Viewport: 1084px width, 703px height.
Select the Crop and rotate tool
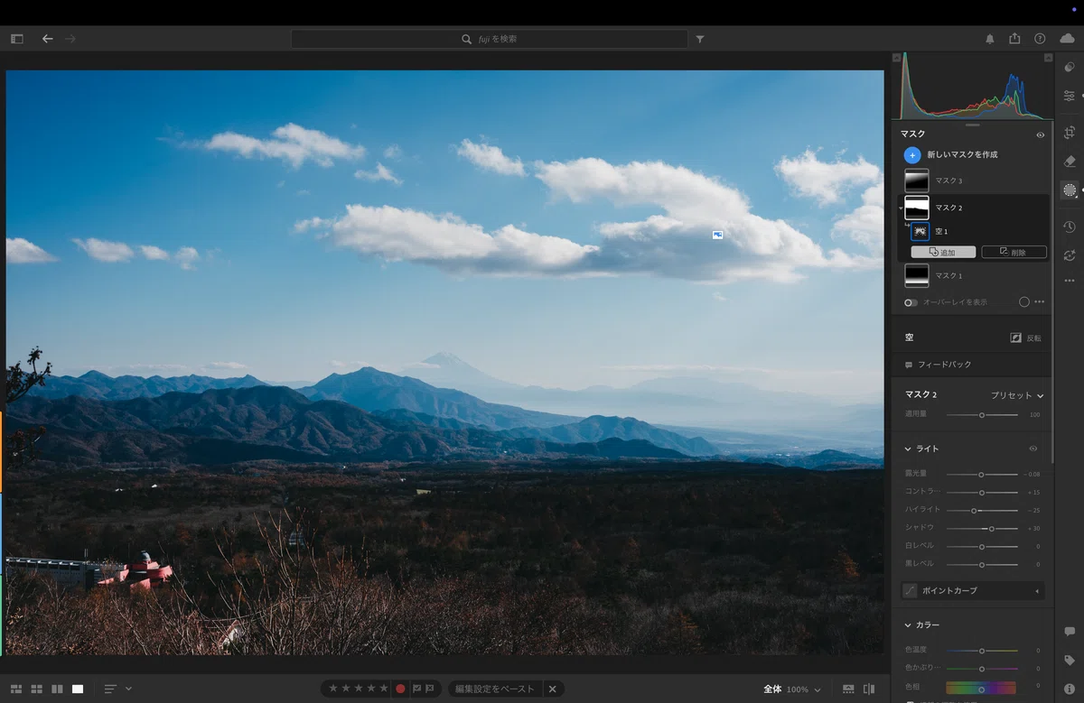[1070, 133]
